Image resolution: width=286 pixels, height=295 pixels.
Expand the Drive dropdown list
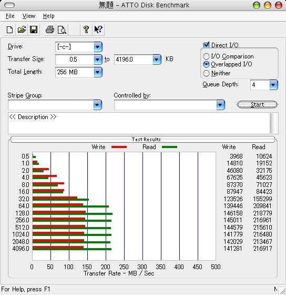tap(98, 47)
